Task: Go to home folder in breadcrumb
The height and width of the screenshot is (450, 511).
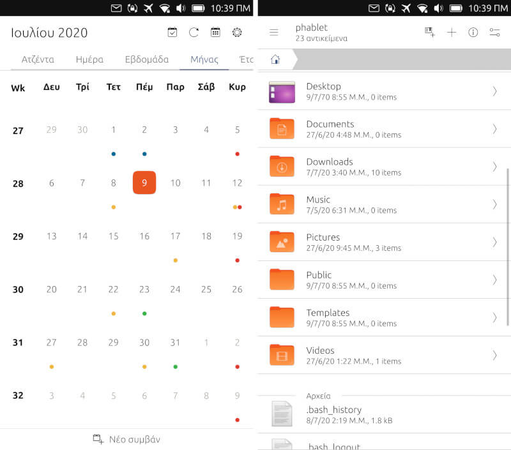Action: 275,59
